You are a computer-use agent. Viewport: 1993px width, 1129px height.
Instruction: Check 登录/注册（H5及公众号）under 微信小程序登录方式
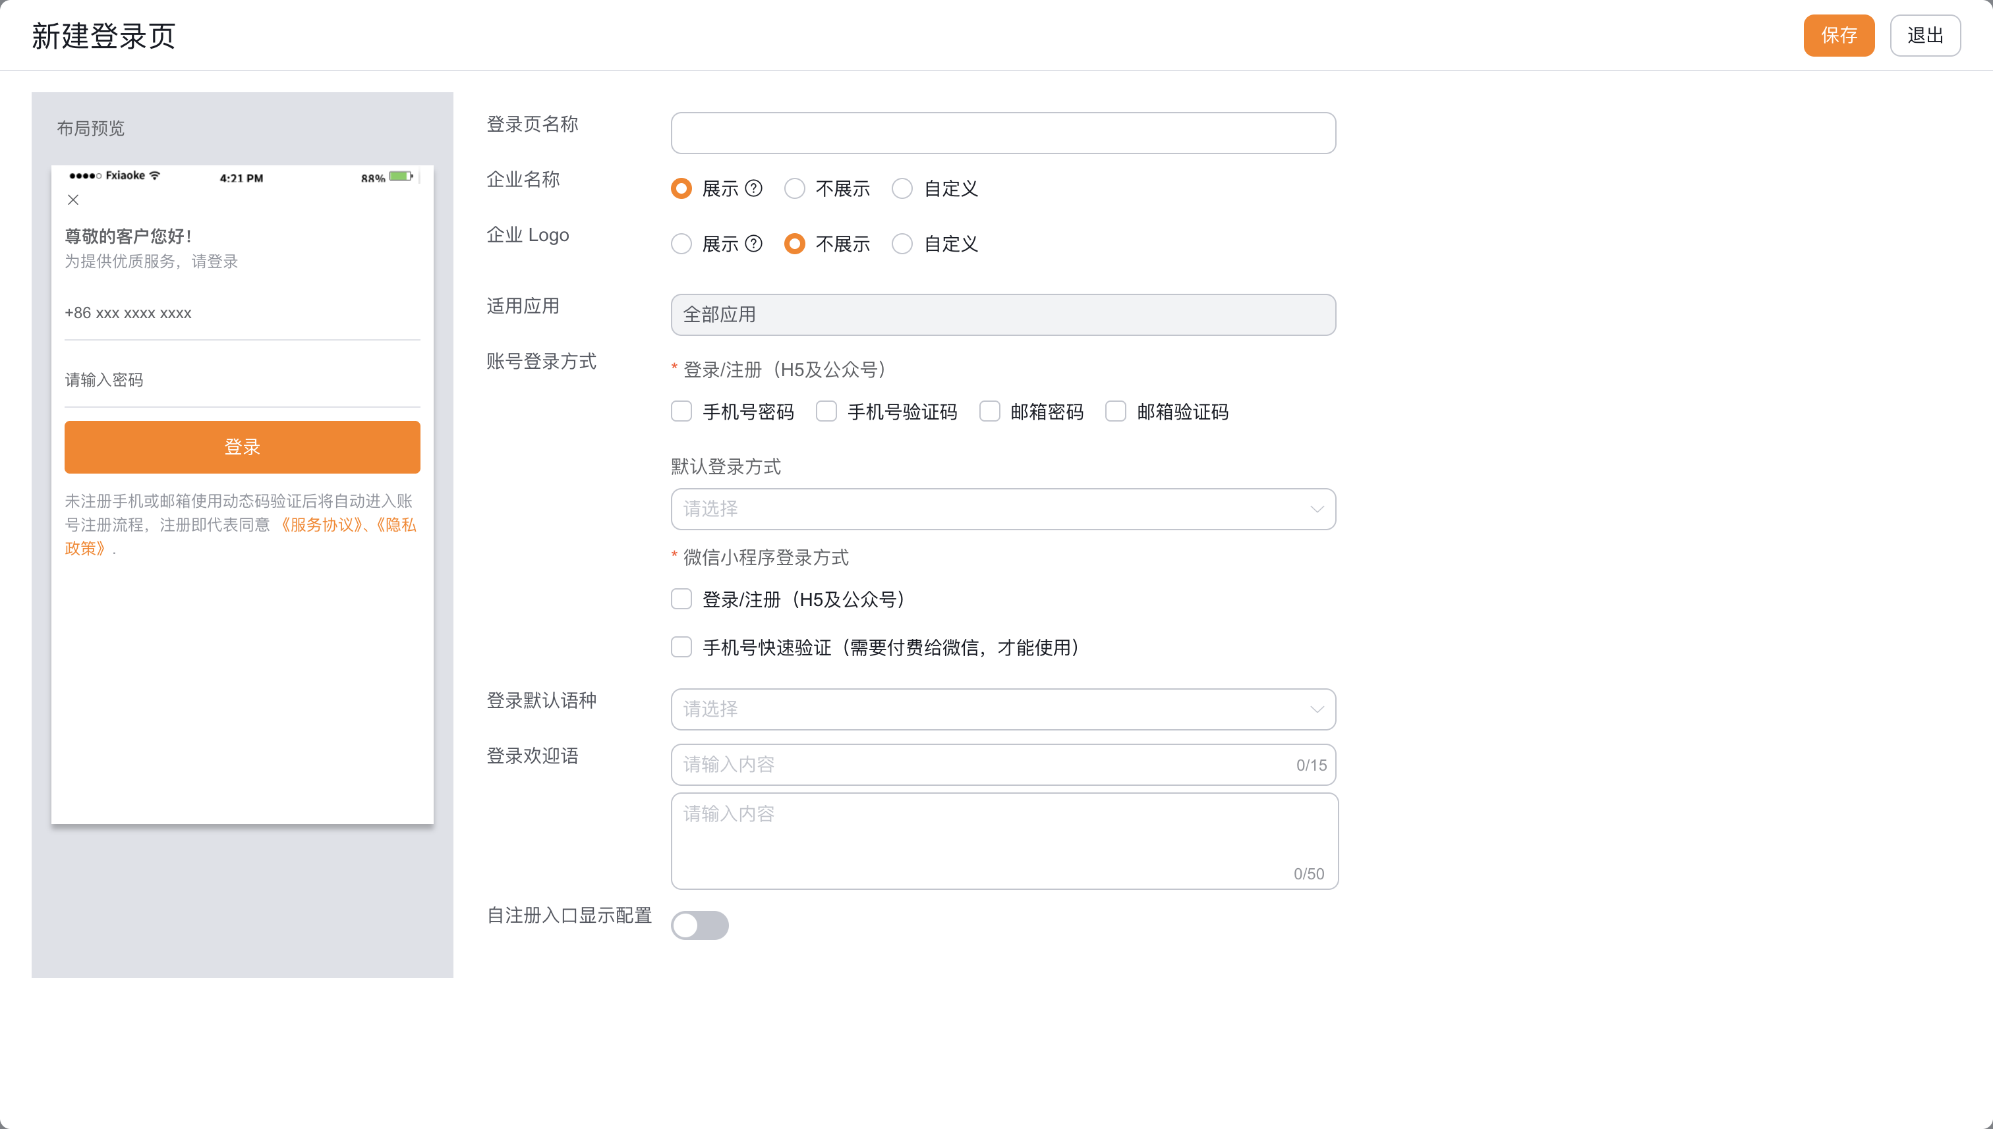pos(681,599)
